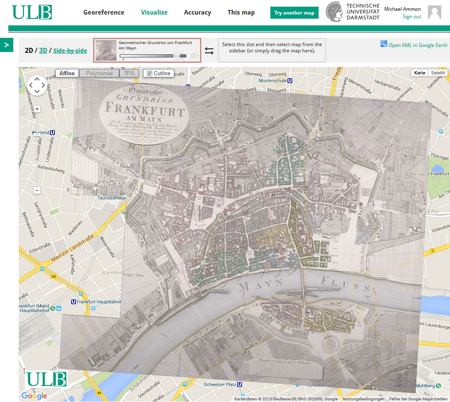Viewport: 450px width, 402px height.
Task: Click the Merianstraße street label
Action: (x=360, y=86)
